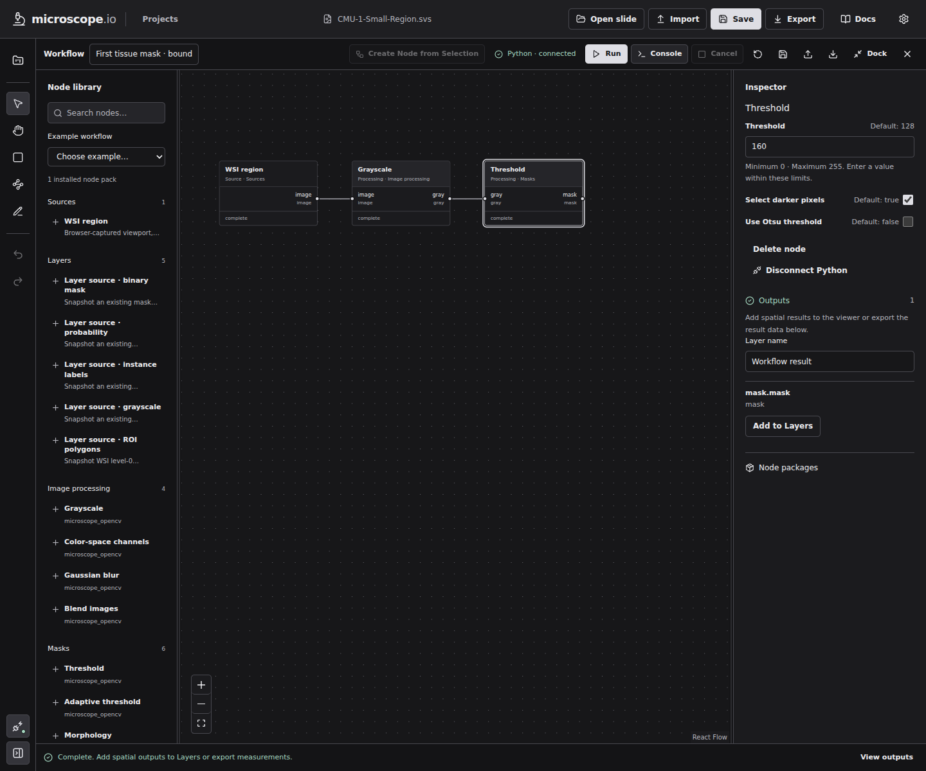Uncheck Select darker pixels checkbox
The image size is (926, 771).
908,200
